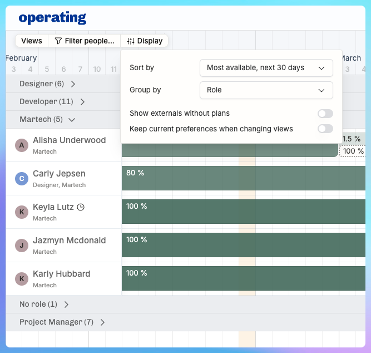This screenshot has width=371, height=353.
Task: Click Karly Hubbard's avatar icon
Action: (x=22, y=279)
